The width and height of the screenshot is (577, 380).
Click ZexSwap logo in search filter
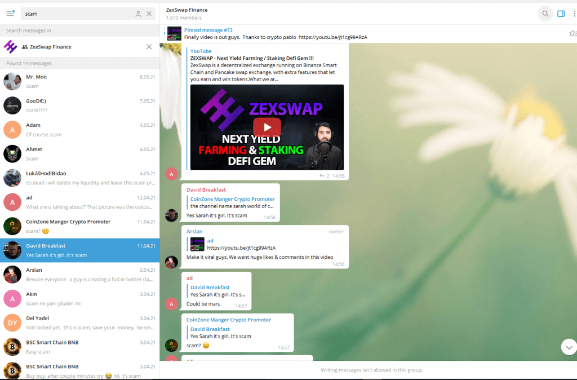[10, 47]
